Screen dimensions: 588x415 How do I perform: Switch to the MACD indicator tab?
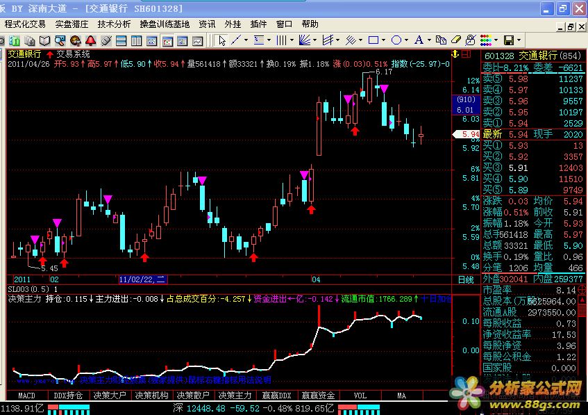[26, 396]
